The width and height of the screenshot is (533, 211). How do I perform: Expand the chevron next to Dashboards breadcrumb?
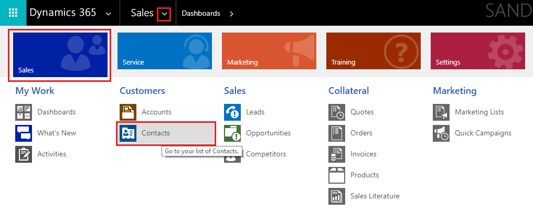[231, 14]
